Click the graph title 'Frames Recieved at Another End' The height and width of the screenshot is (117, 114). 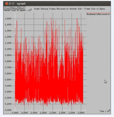tap(65, 9)
